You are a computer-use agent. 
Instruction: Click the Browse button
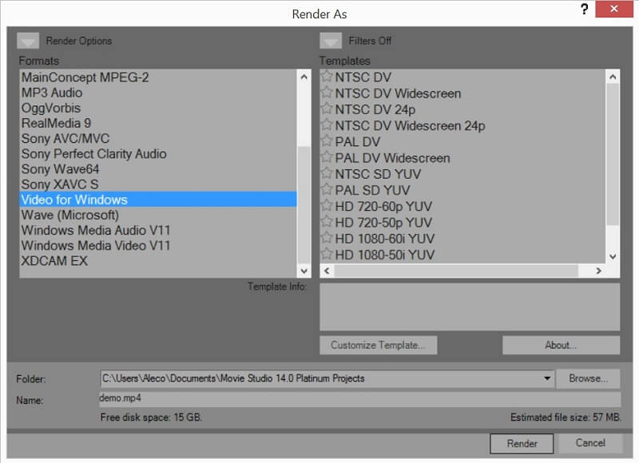click(x=588, y=378)
